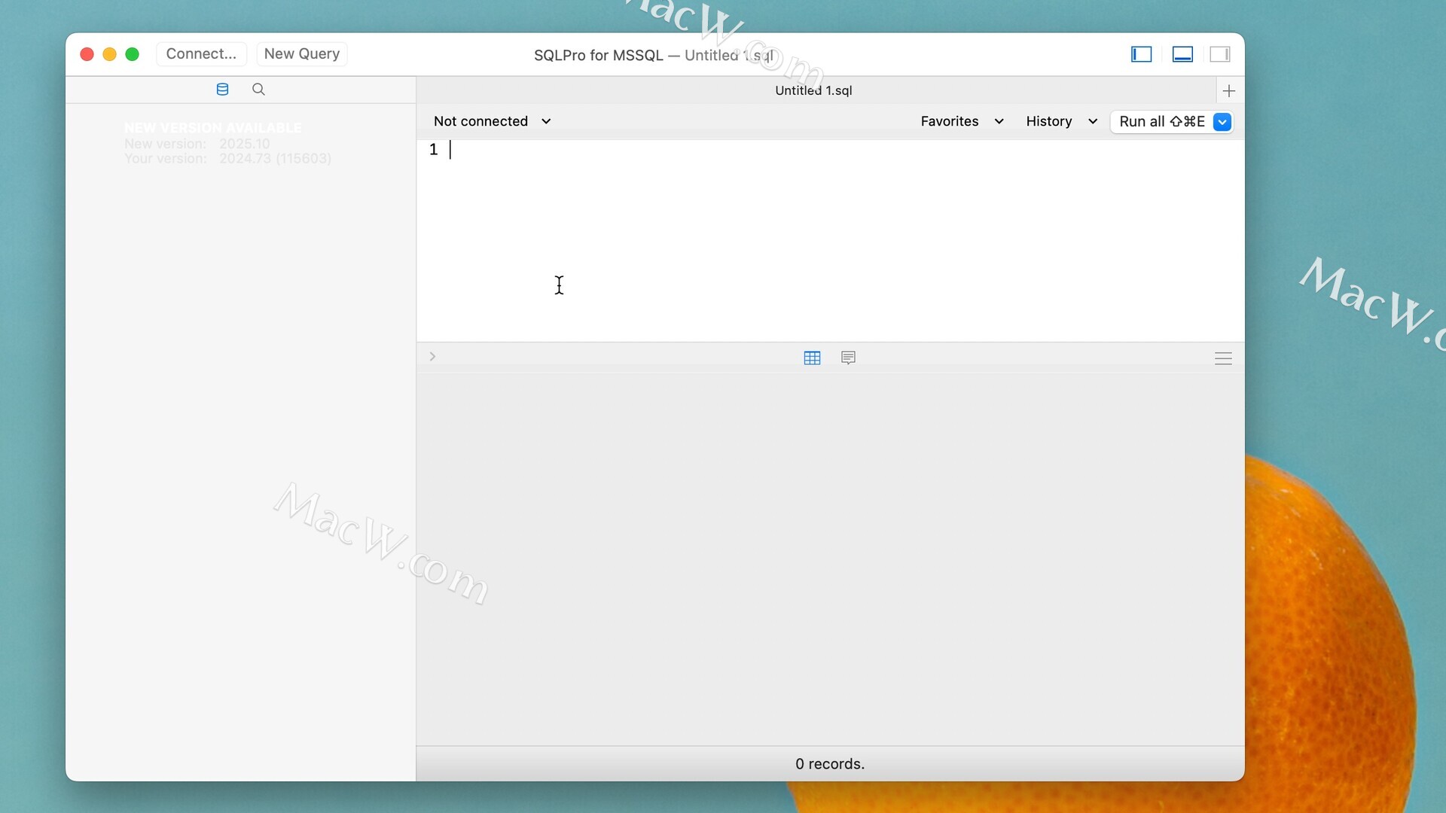This screenshot has width=1446, height=813.
Task: Open the Not connected connection dropdown
Action: coord(493,121)
